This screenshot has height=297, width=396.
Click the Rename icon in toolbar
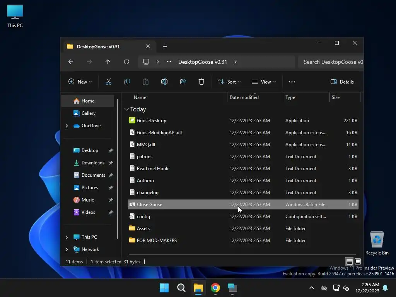164,82
